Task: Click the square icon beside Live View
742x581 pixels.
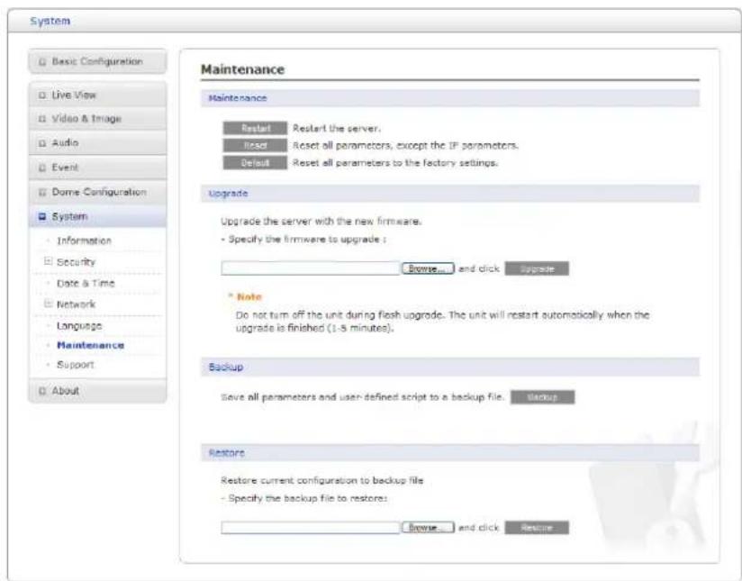Action: tap(42, 95)
